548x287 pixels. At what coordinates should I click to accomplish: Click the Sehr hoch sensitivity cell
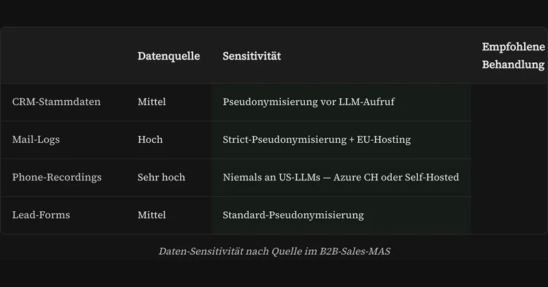pos(161,177)
